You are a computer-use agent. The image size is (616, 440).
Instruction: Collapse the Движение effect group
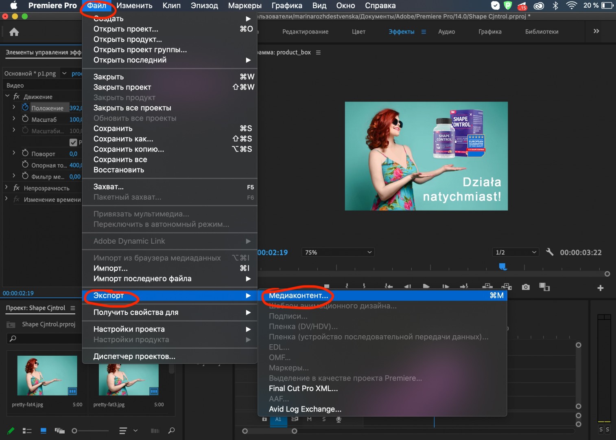tap(7, 96)
